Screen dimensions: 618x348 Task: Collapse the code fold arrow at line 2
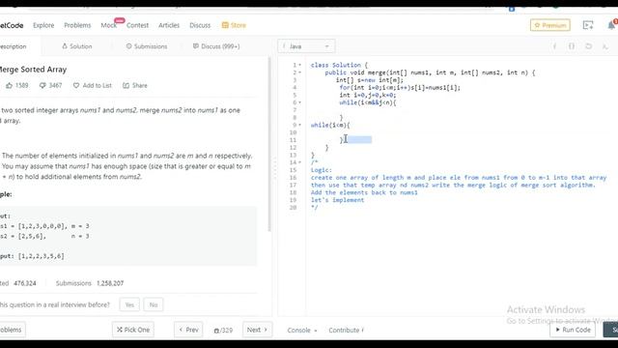point(300,72)
